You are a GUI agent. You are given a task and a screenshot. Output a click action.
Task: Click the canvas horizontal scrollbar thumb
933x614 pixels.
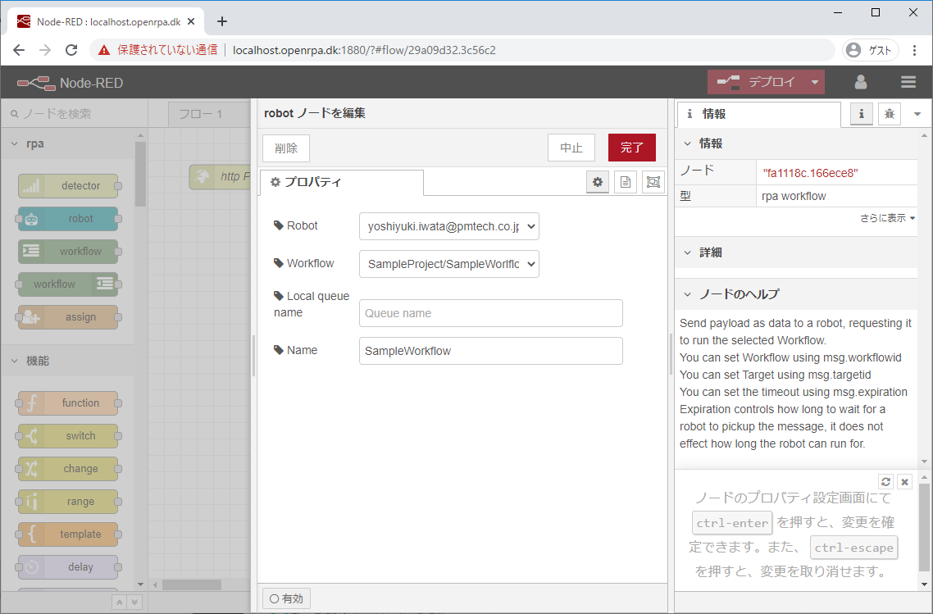tap(192, 584)
